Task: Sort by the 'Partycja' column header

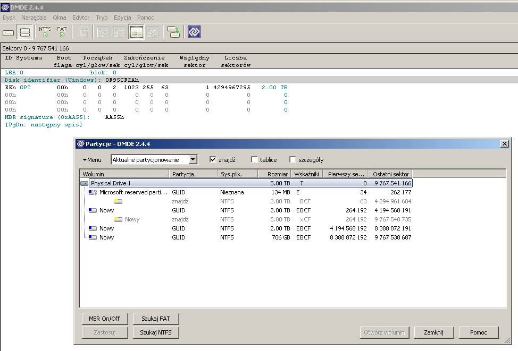Action: pyautogui.click(x=193, y=174)
